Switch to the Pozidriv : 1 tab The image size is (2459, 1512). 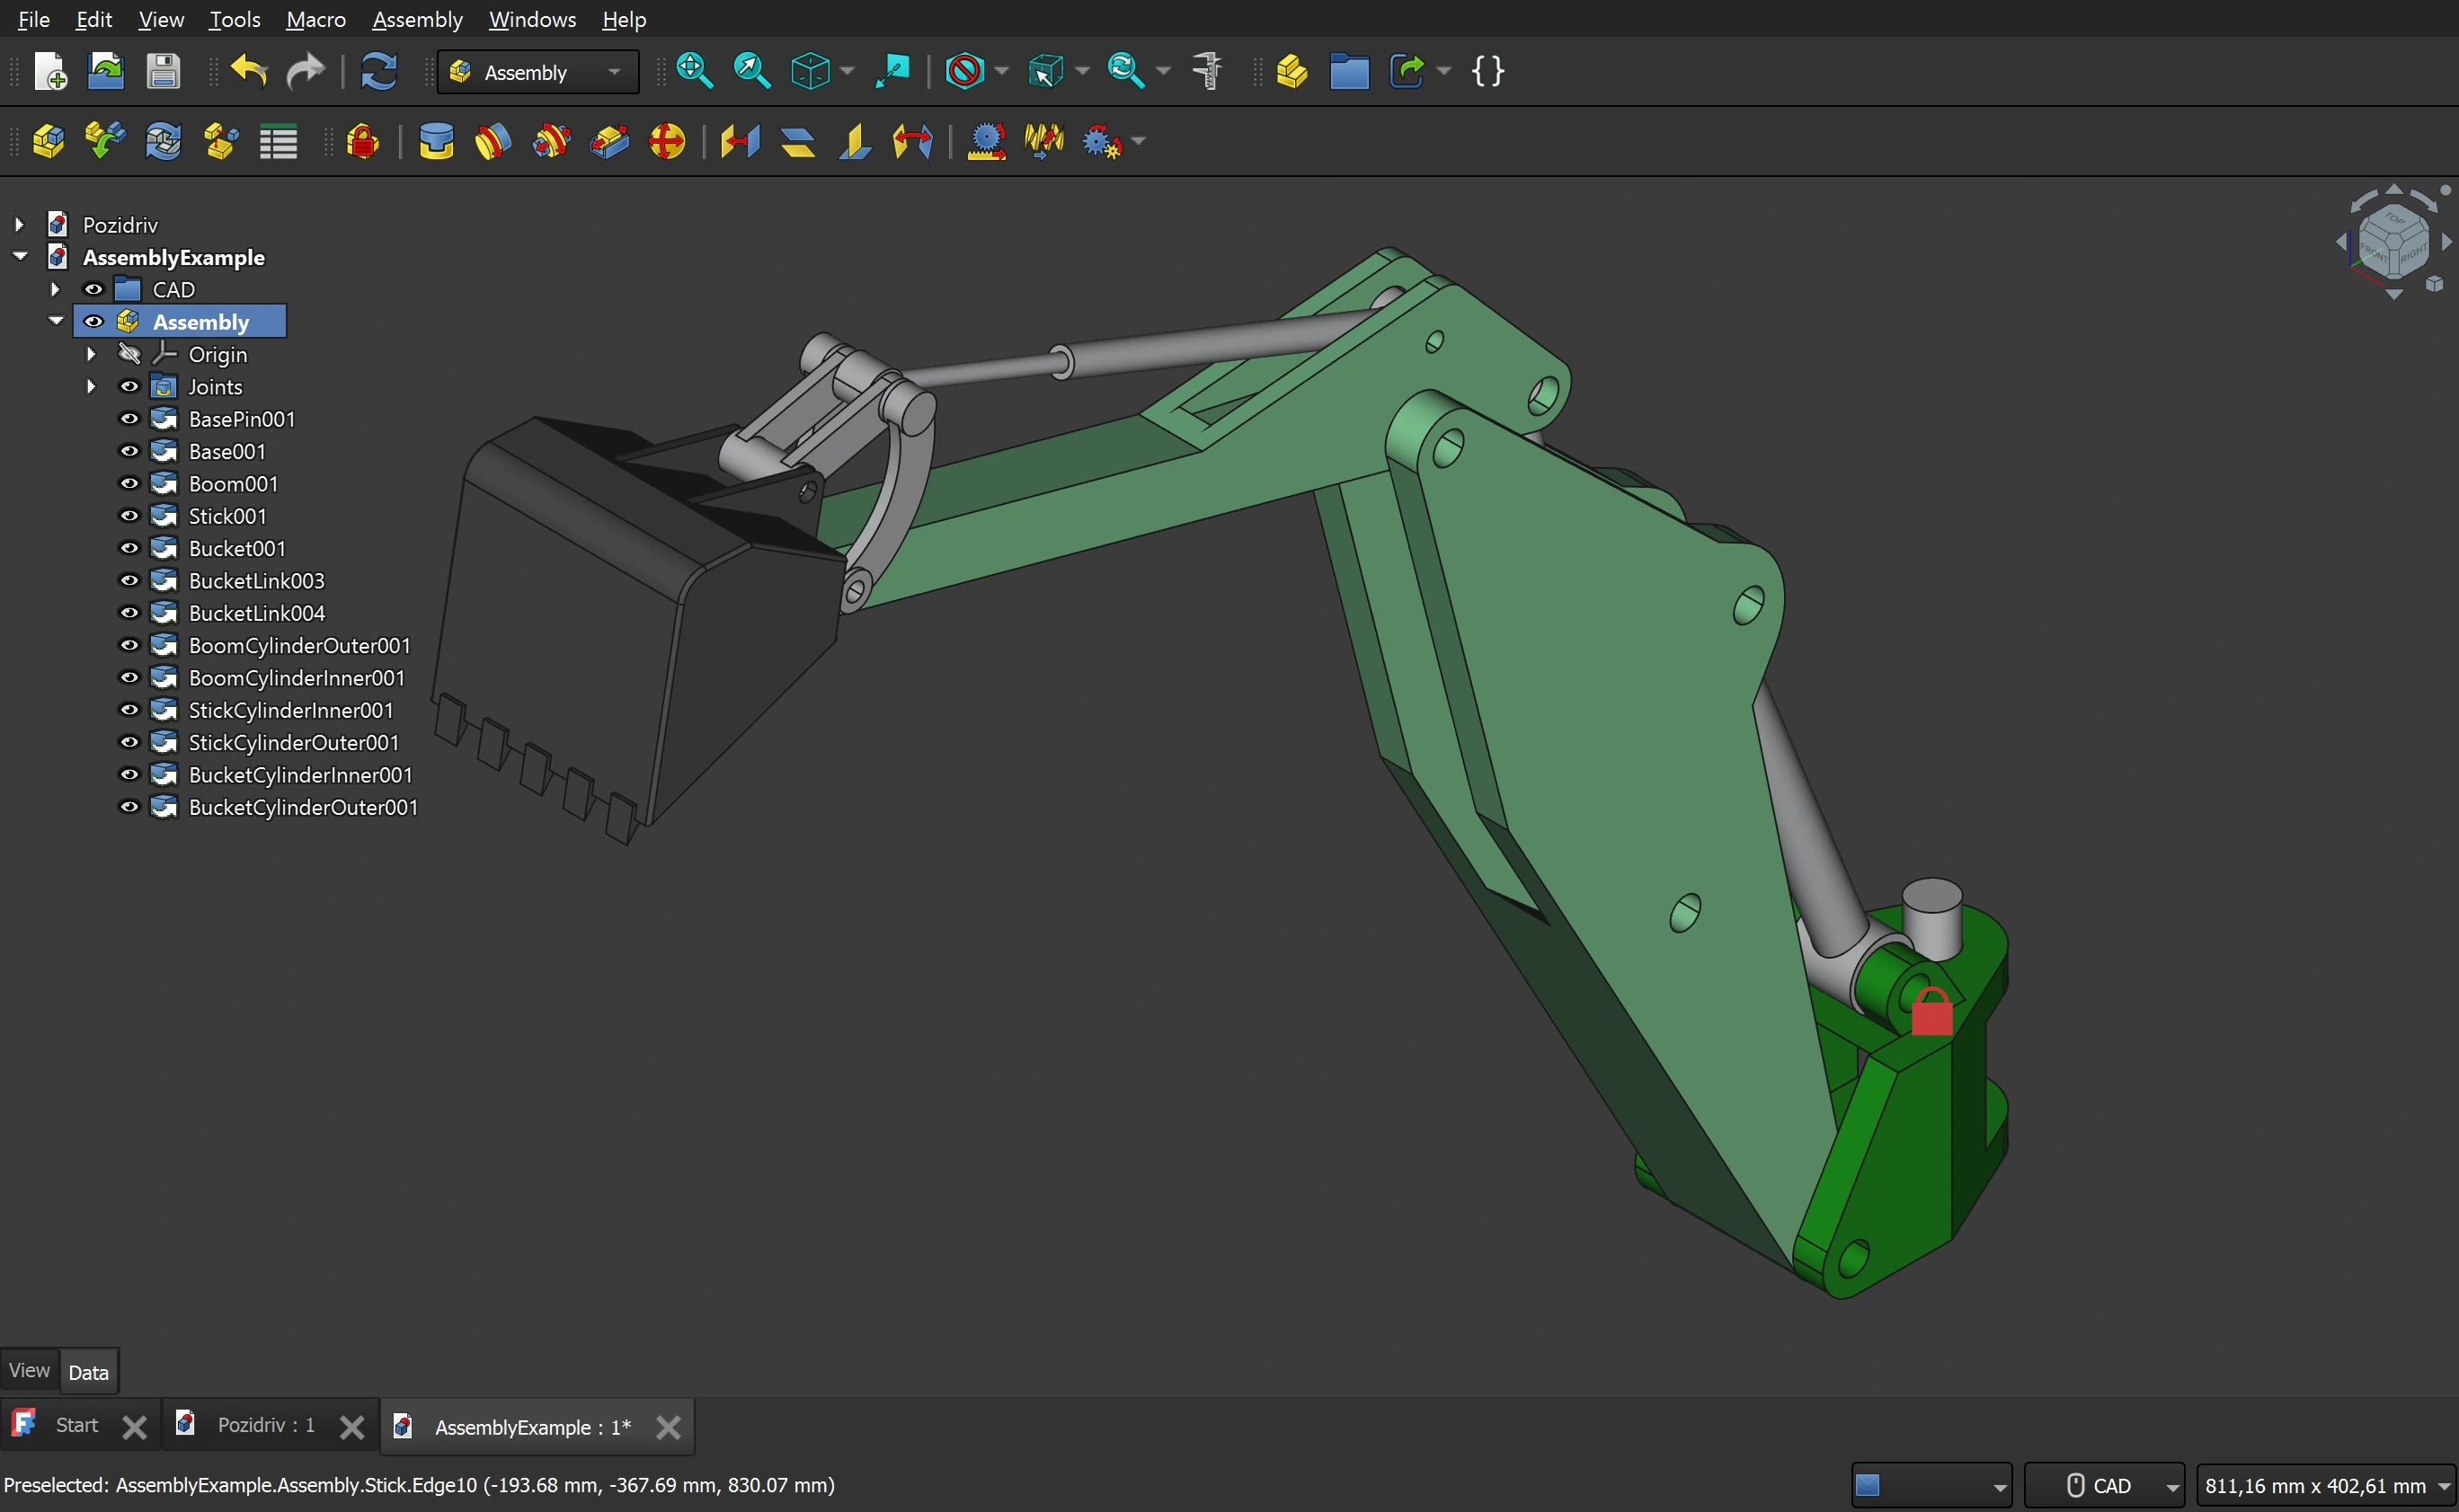pos(266,1425)
